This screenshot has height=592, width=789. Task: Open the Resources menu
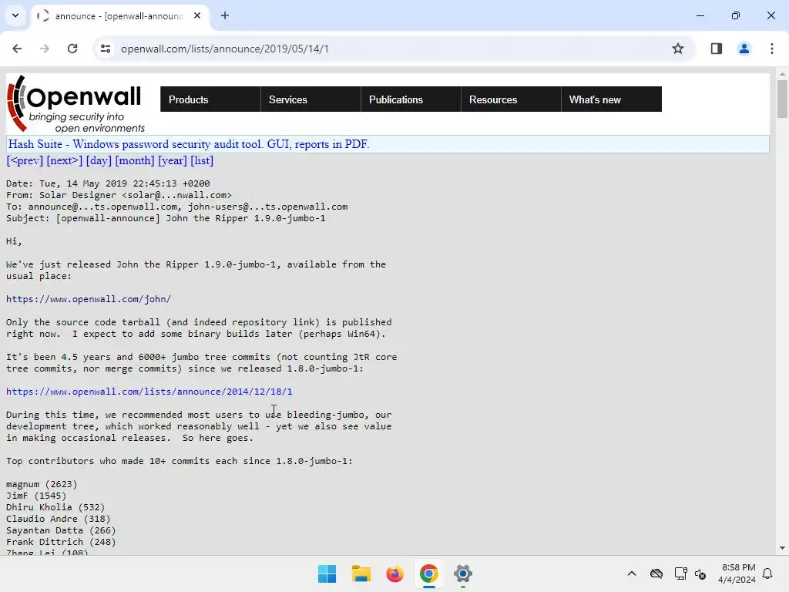pyautogui.click(x=511, y=99)
